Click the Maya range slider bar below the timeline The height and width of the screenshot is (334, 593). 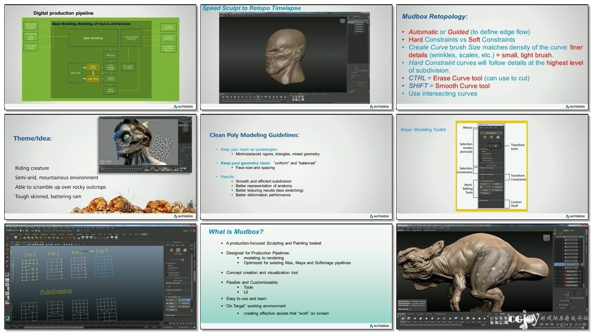(x=54, y=327)
